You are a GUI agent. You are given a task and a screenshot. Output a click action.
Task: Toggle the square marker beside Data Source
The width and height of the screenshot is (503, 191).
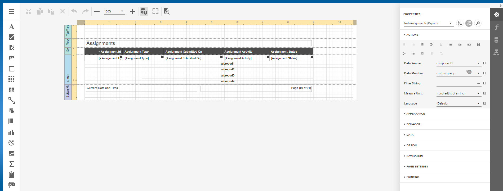(484, 63)
